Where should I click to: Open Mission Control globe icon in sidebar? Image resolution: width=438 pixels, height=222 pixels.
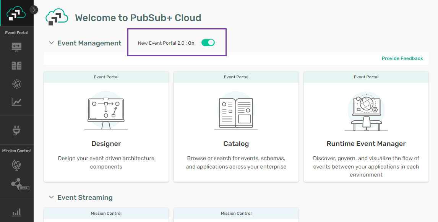(x=16, y=165)
